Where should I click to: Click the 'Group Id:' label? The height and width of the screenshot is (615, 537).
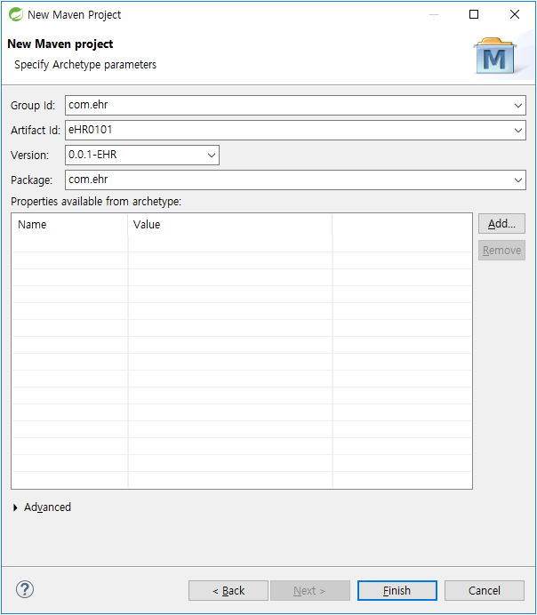point(33,106)
